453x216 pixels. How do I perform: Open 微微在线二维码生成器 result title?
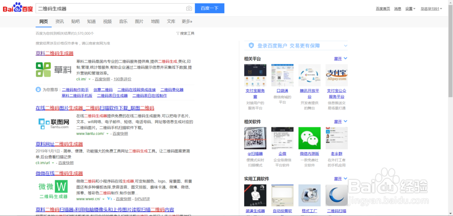[59, 173]
